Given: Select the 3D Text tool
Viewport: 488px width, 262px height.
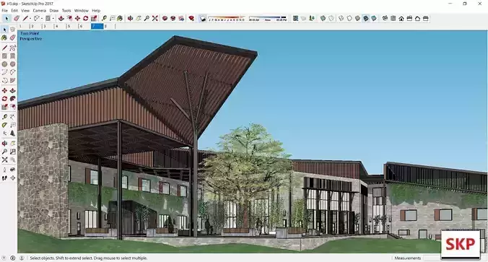Looking at the screenshot, I should (x=12, y=134).
